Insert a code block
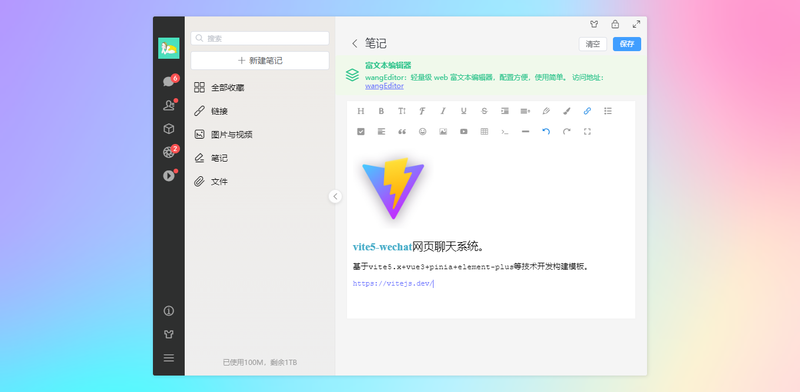Image resolution: width=800 pixels, height=392 pixels. pyautogui.click(x=505, y=131)
